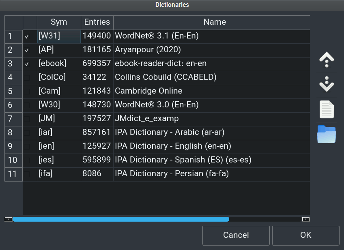
Task: Enable JMdict_e_examp dictionary checkbox
Action: click(x=27, y=119)
